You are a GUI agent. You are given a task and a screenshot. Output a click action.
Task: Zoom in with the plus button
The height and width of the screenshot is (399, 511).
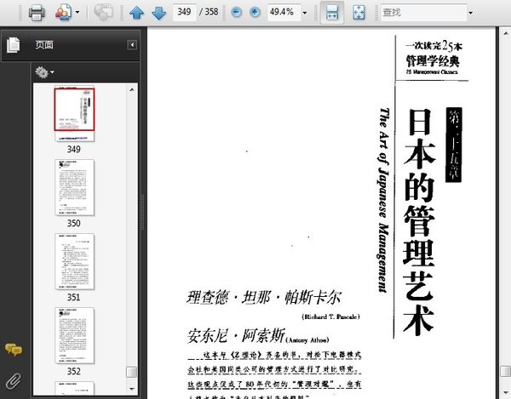pos(255,13)
